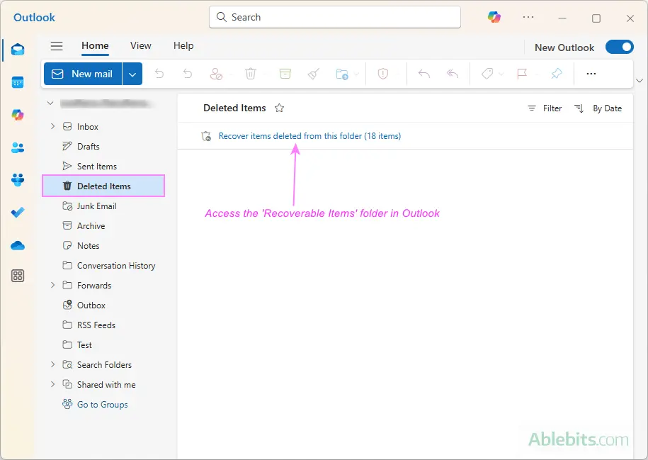Open the Categorize dropdown arrow
648x460 pixels.
501,74
